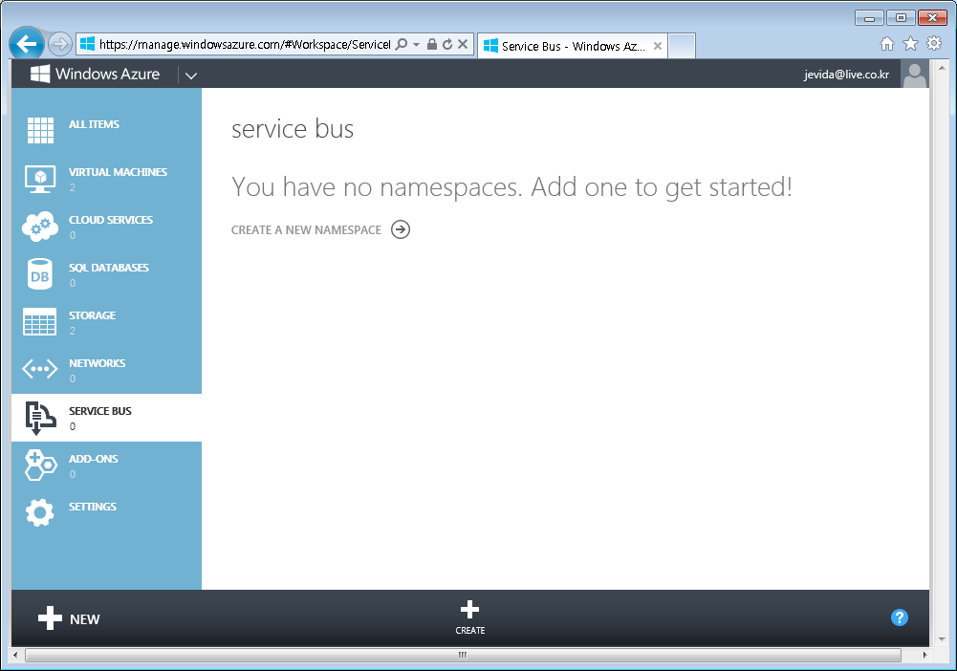Click the address bar search magnifier
Image resolution: width=957 pixels, height=671 pixels.
[x=401, y=44]
